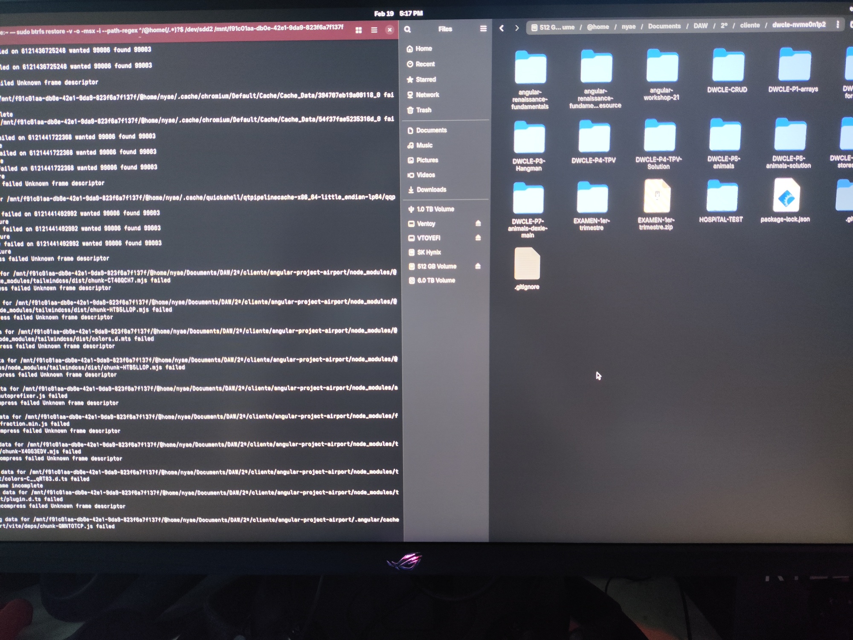Go forward with the right arrow
Viewport: 853px width, 640px height.
click(517, 28)
